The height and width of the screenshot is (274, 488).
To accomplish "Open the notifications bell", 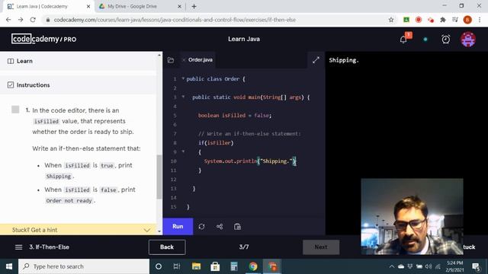I will (x=403, y=40).
